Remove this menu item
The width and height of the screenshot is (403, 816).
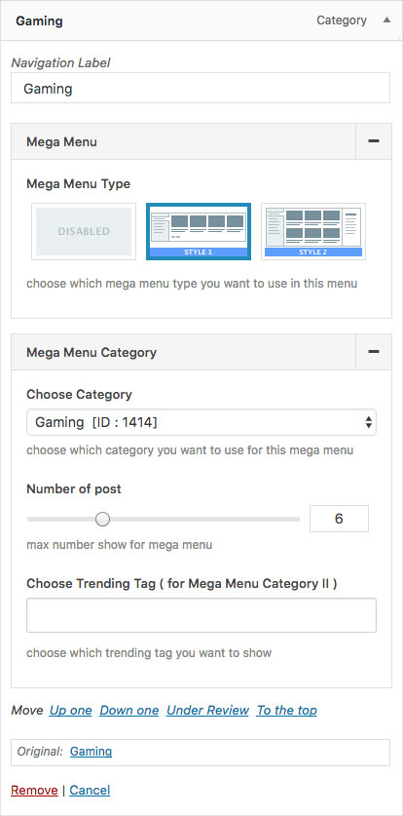pyautogui.click(x=34, y=791)
